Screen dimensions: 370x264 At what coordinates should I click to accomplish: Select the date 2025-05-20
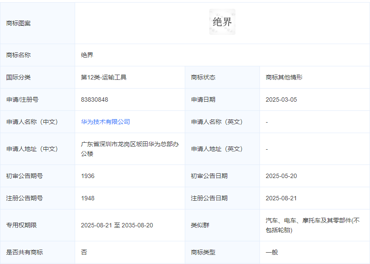[281, 176]
